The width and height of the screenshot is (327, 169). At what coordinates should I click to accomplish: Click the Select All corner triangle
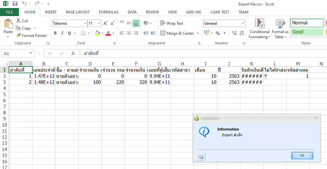click(6, 64)
